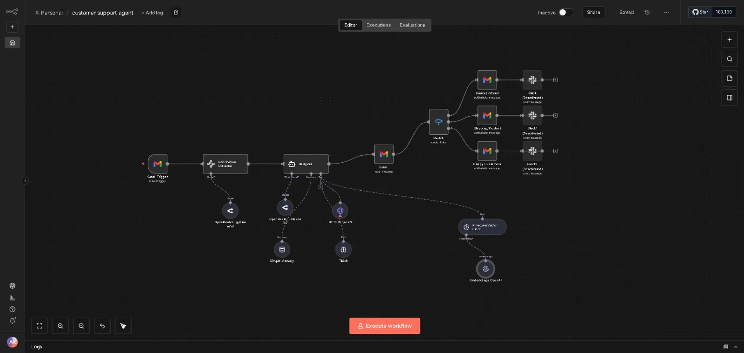
Task: Click Execute workflow
Action: click(385, 326)
